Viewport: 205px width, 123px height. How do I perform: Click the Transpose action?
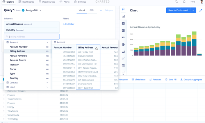pyautogui.click(x=123, y=79)
